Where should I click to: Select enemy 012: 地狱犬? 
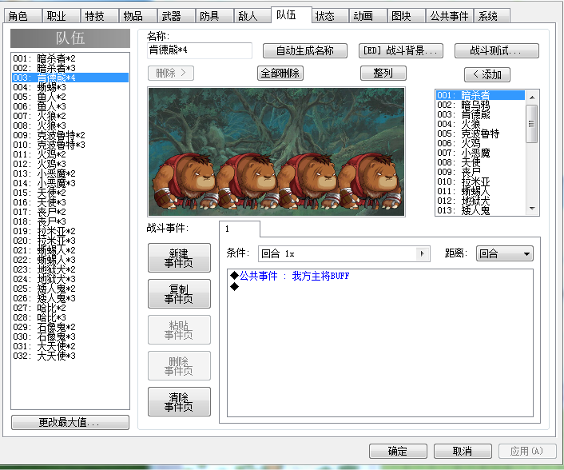point(480,201)
